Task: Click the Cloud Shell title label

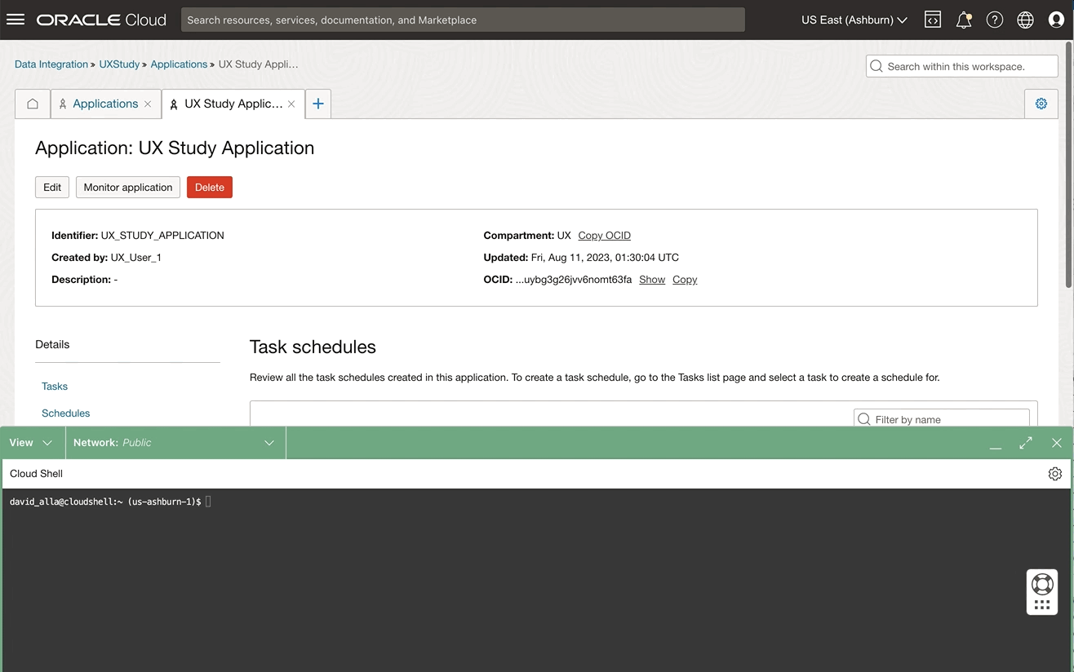Action: click(36, 474)
